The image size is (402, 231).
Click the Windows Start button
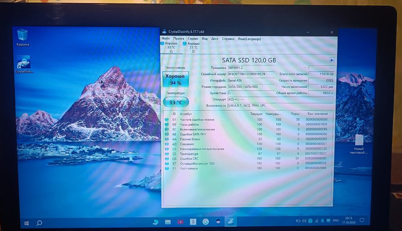pyautogui.click(x=27, y=223)
